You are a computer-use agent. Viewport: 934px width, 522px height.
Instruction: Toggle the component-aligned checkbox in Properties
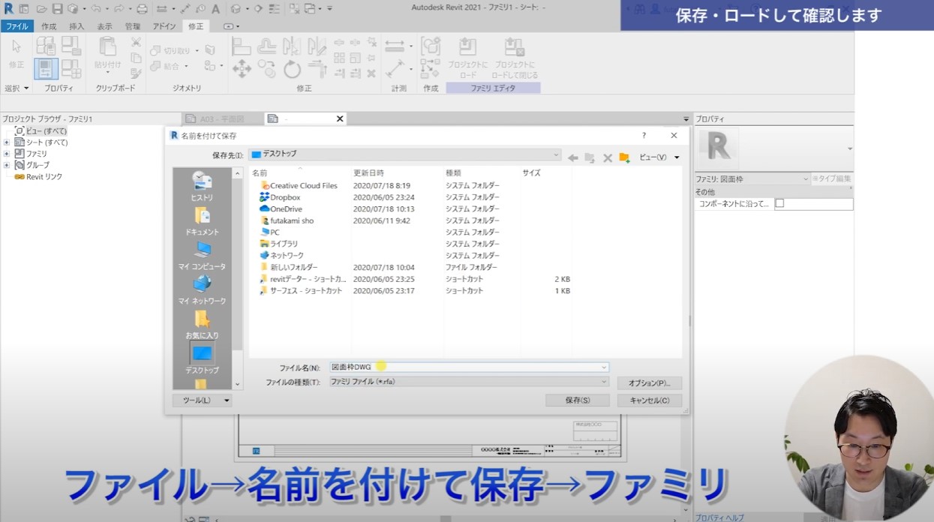pyautogui.click(x=779, y=203)
